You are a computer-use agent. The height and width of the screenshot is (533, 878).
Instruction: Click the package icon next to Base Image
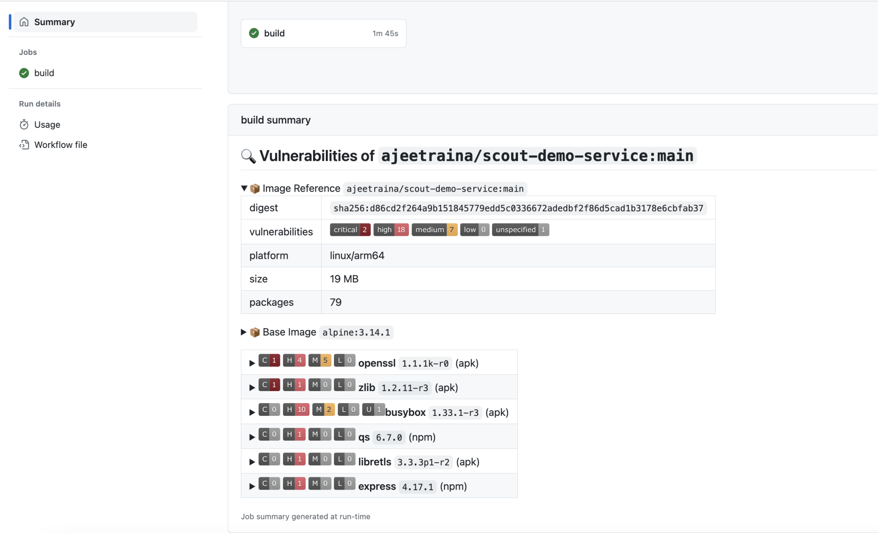pos(255,332)
